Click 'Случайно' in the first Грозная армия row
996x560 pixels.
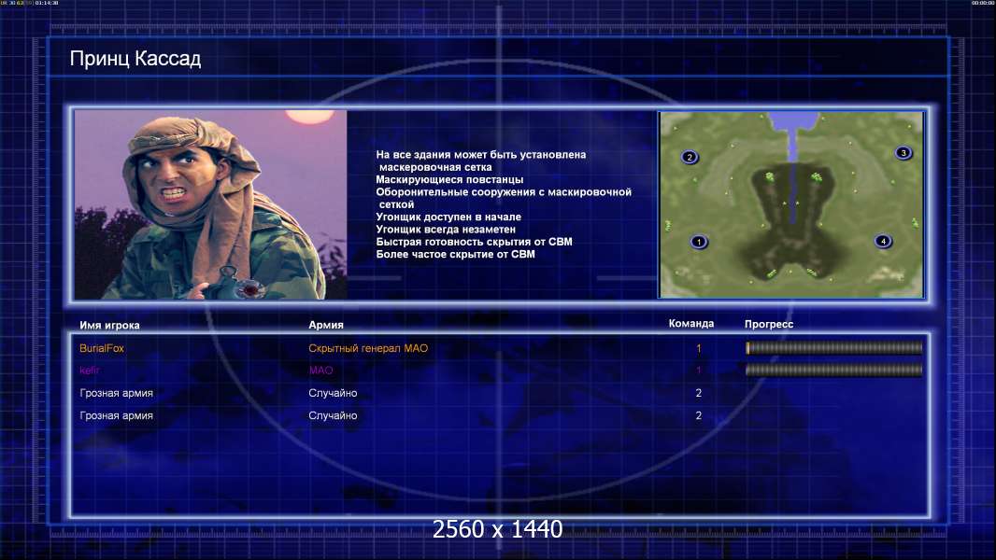(x=333, y=393)
